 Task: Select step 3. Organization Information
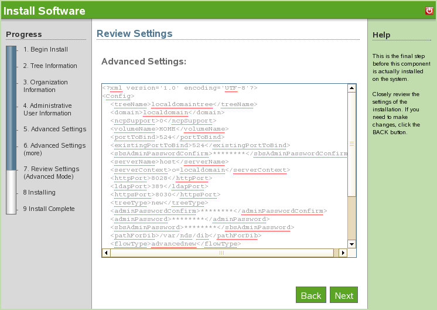(x=46, y=86)
